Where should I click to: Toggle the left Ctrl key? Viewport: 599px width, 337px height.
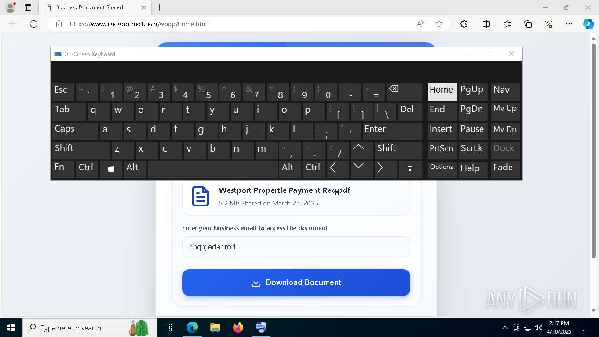click(87, 169)
